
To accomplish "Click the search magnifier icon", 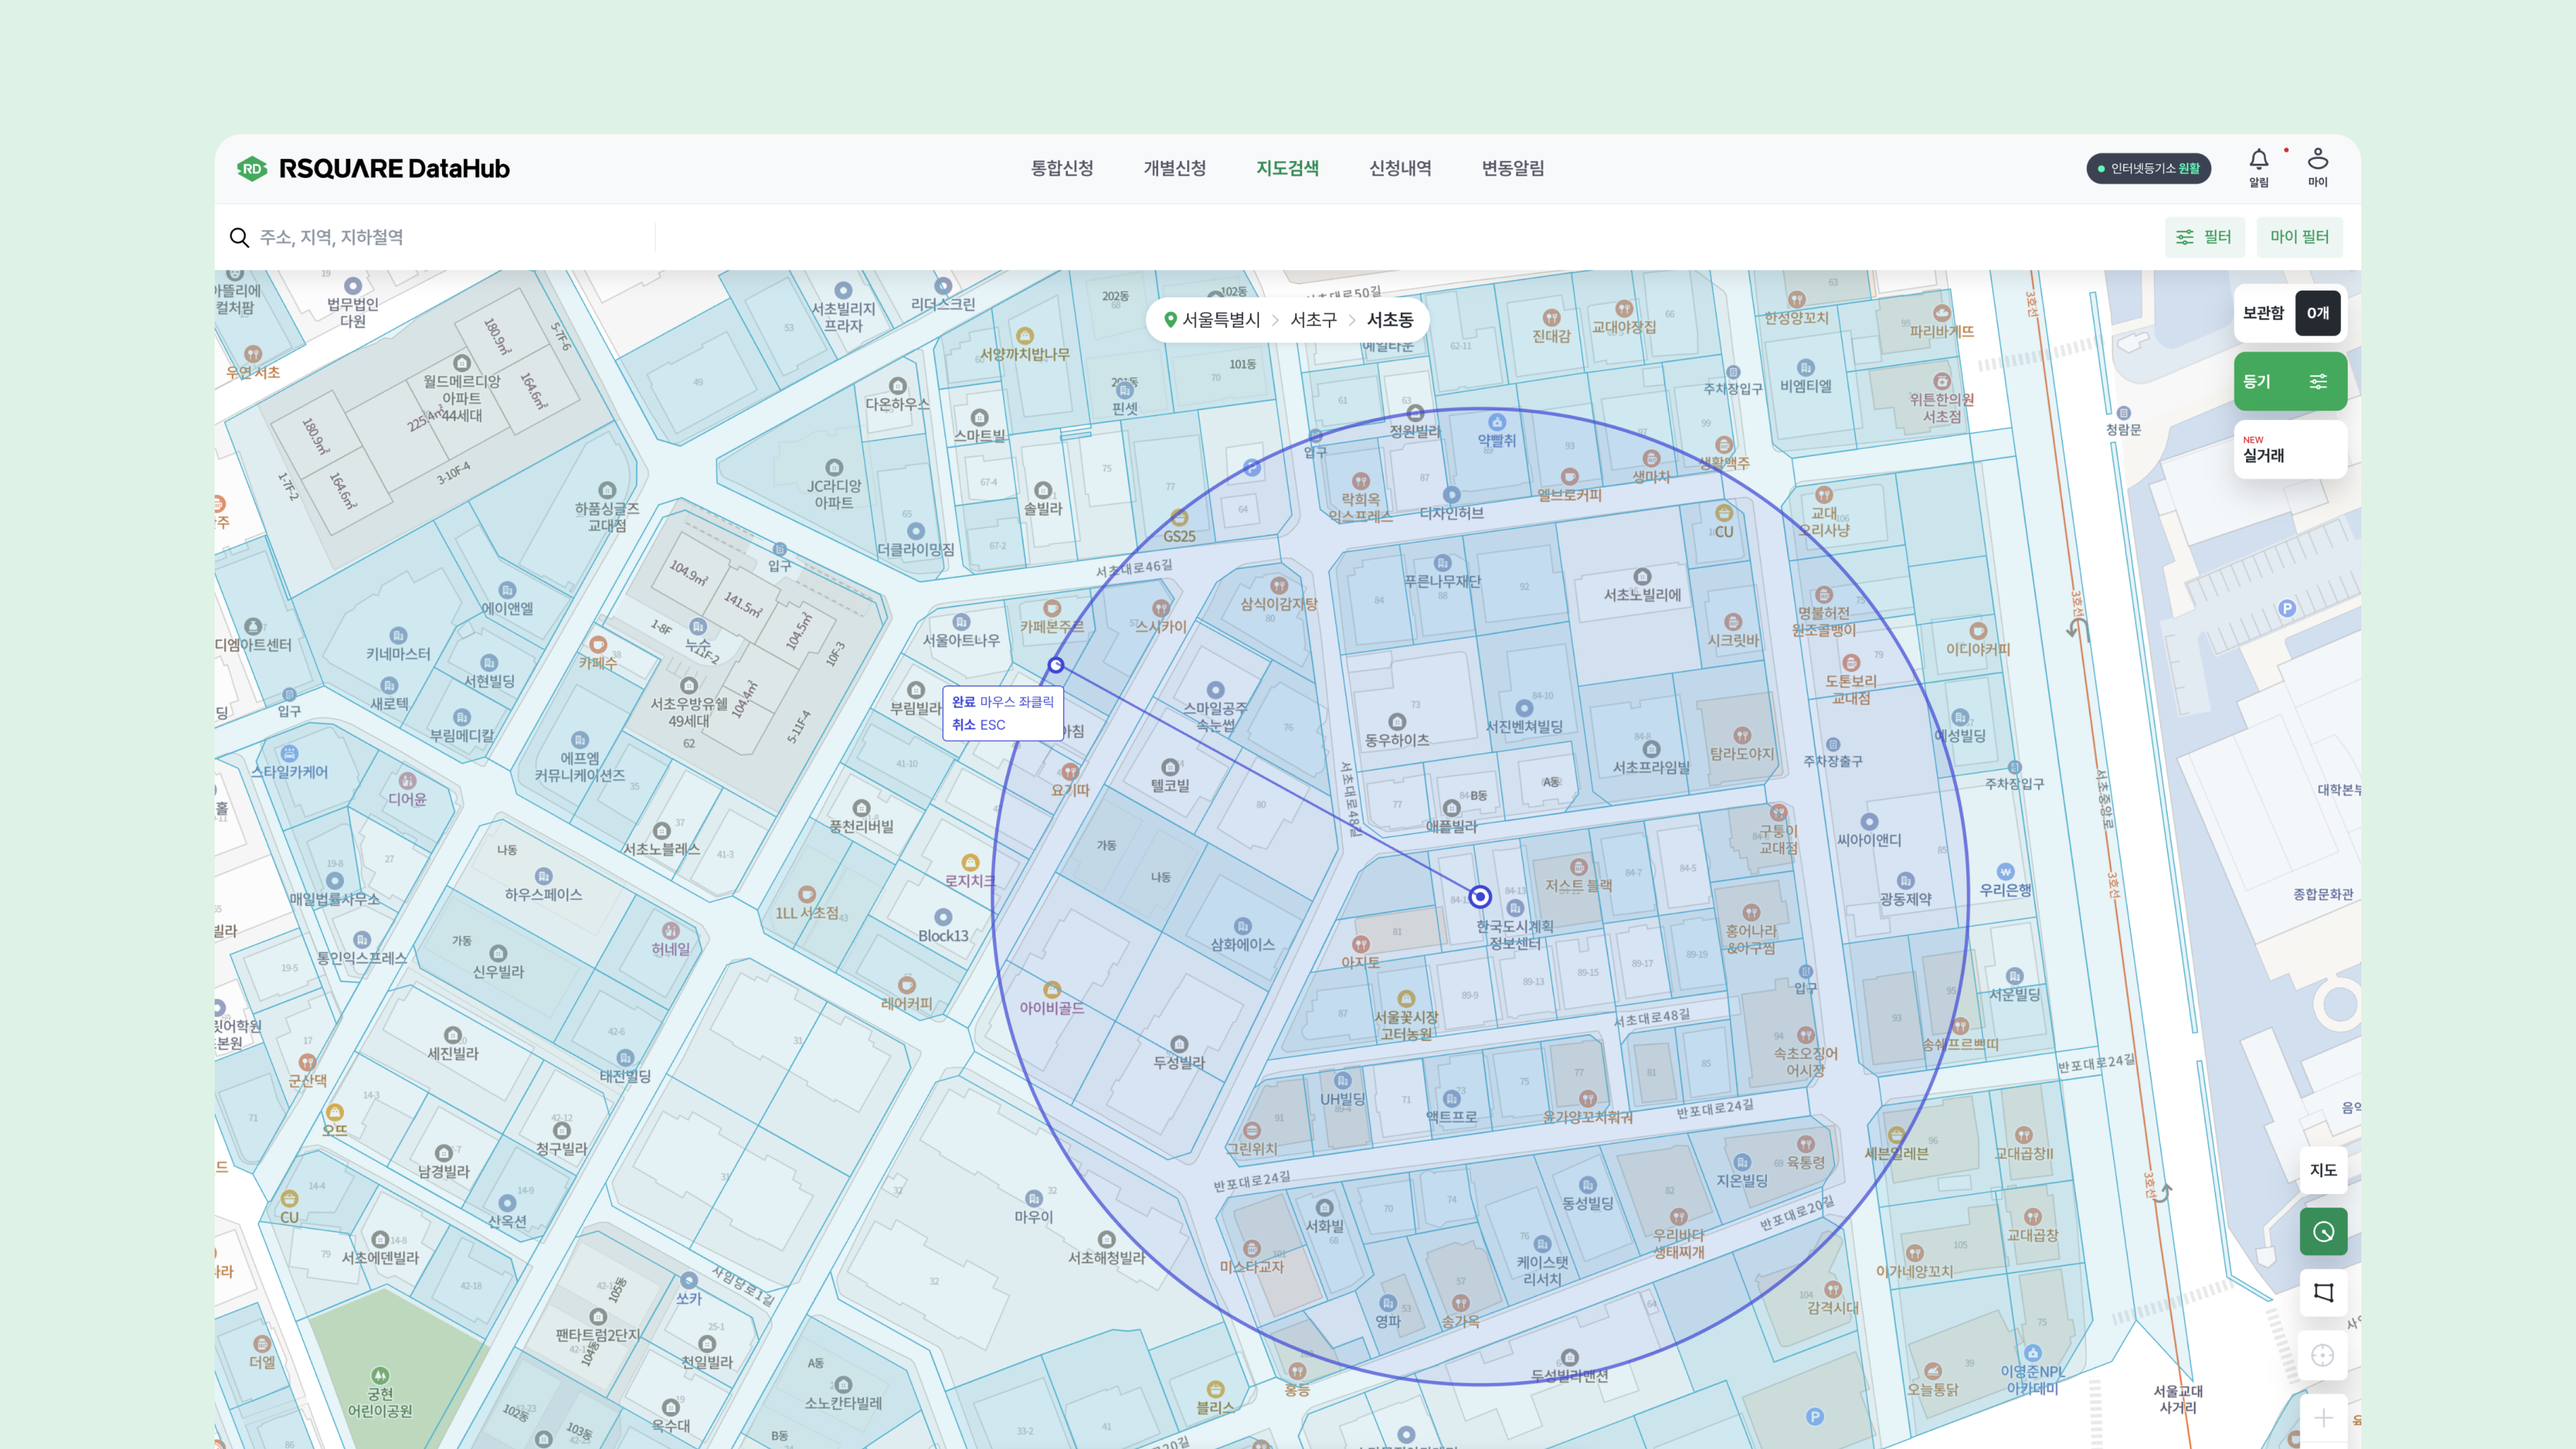I will (x=239, y=237).
